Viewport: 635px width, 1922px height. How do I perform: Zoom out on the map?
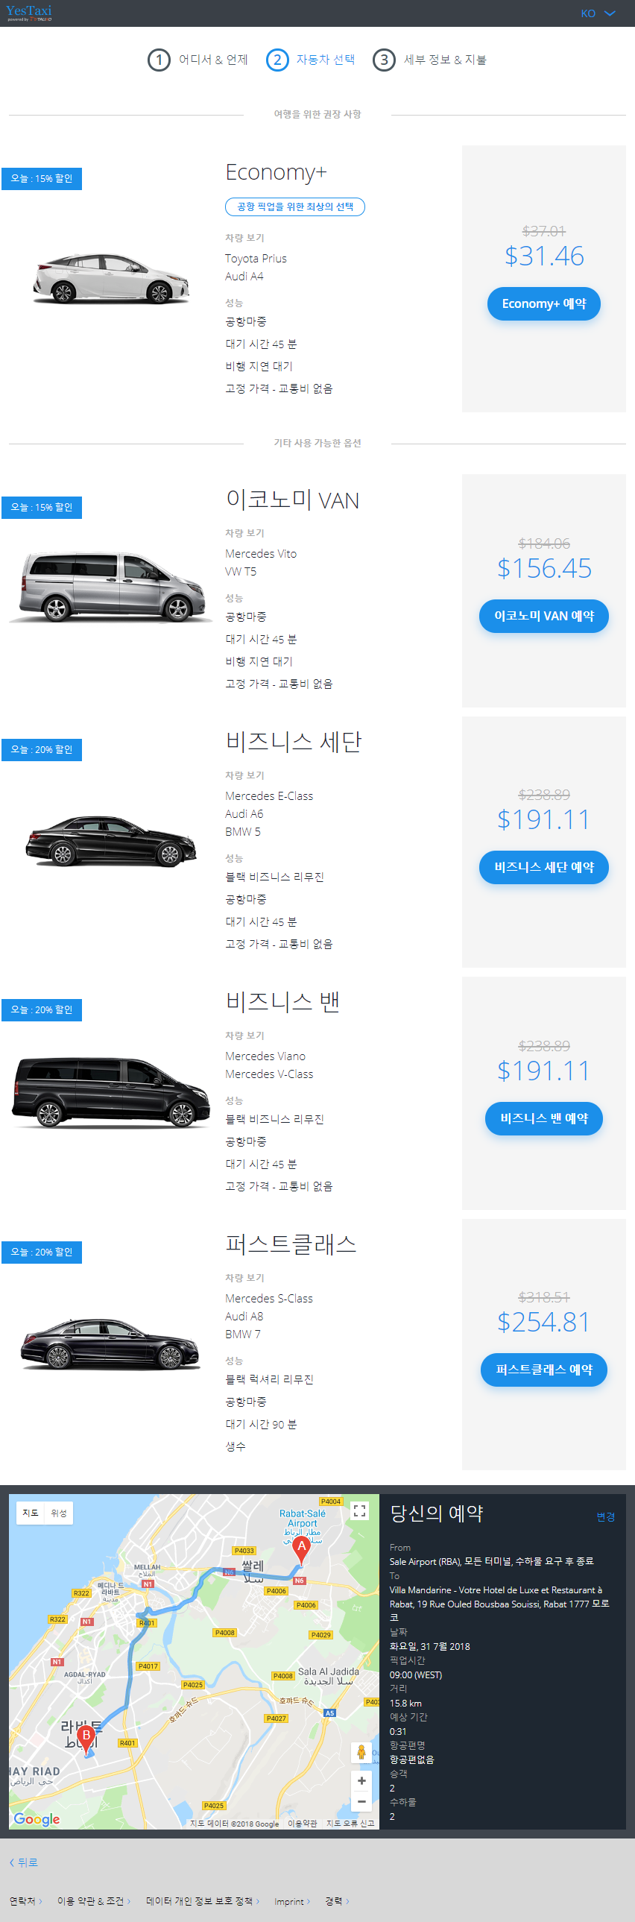click(361, 1801)
